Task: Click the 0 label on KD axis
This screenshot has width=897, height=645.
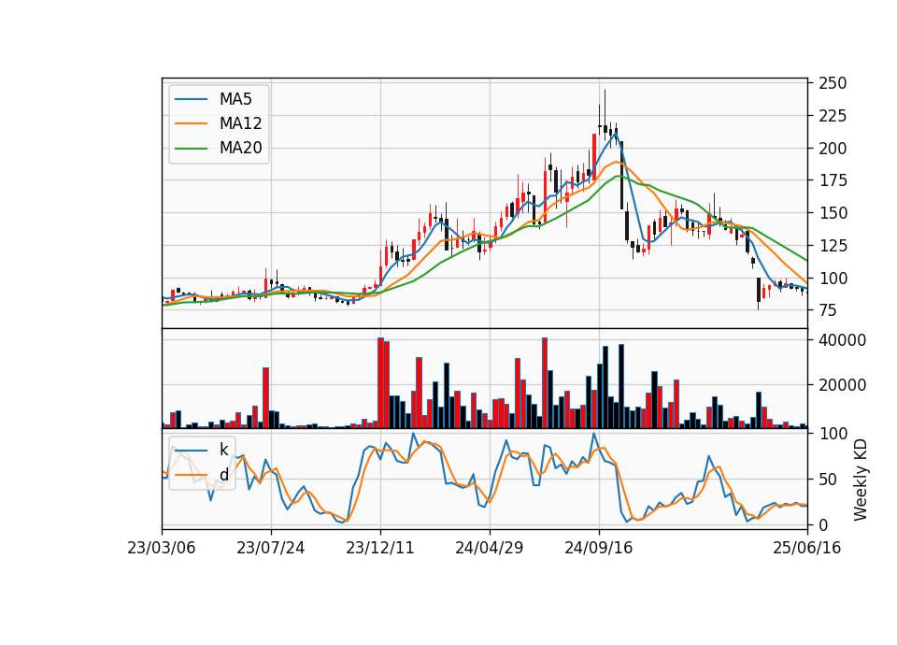Action: (824, 524)
